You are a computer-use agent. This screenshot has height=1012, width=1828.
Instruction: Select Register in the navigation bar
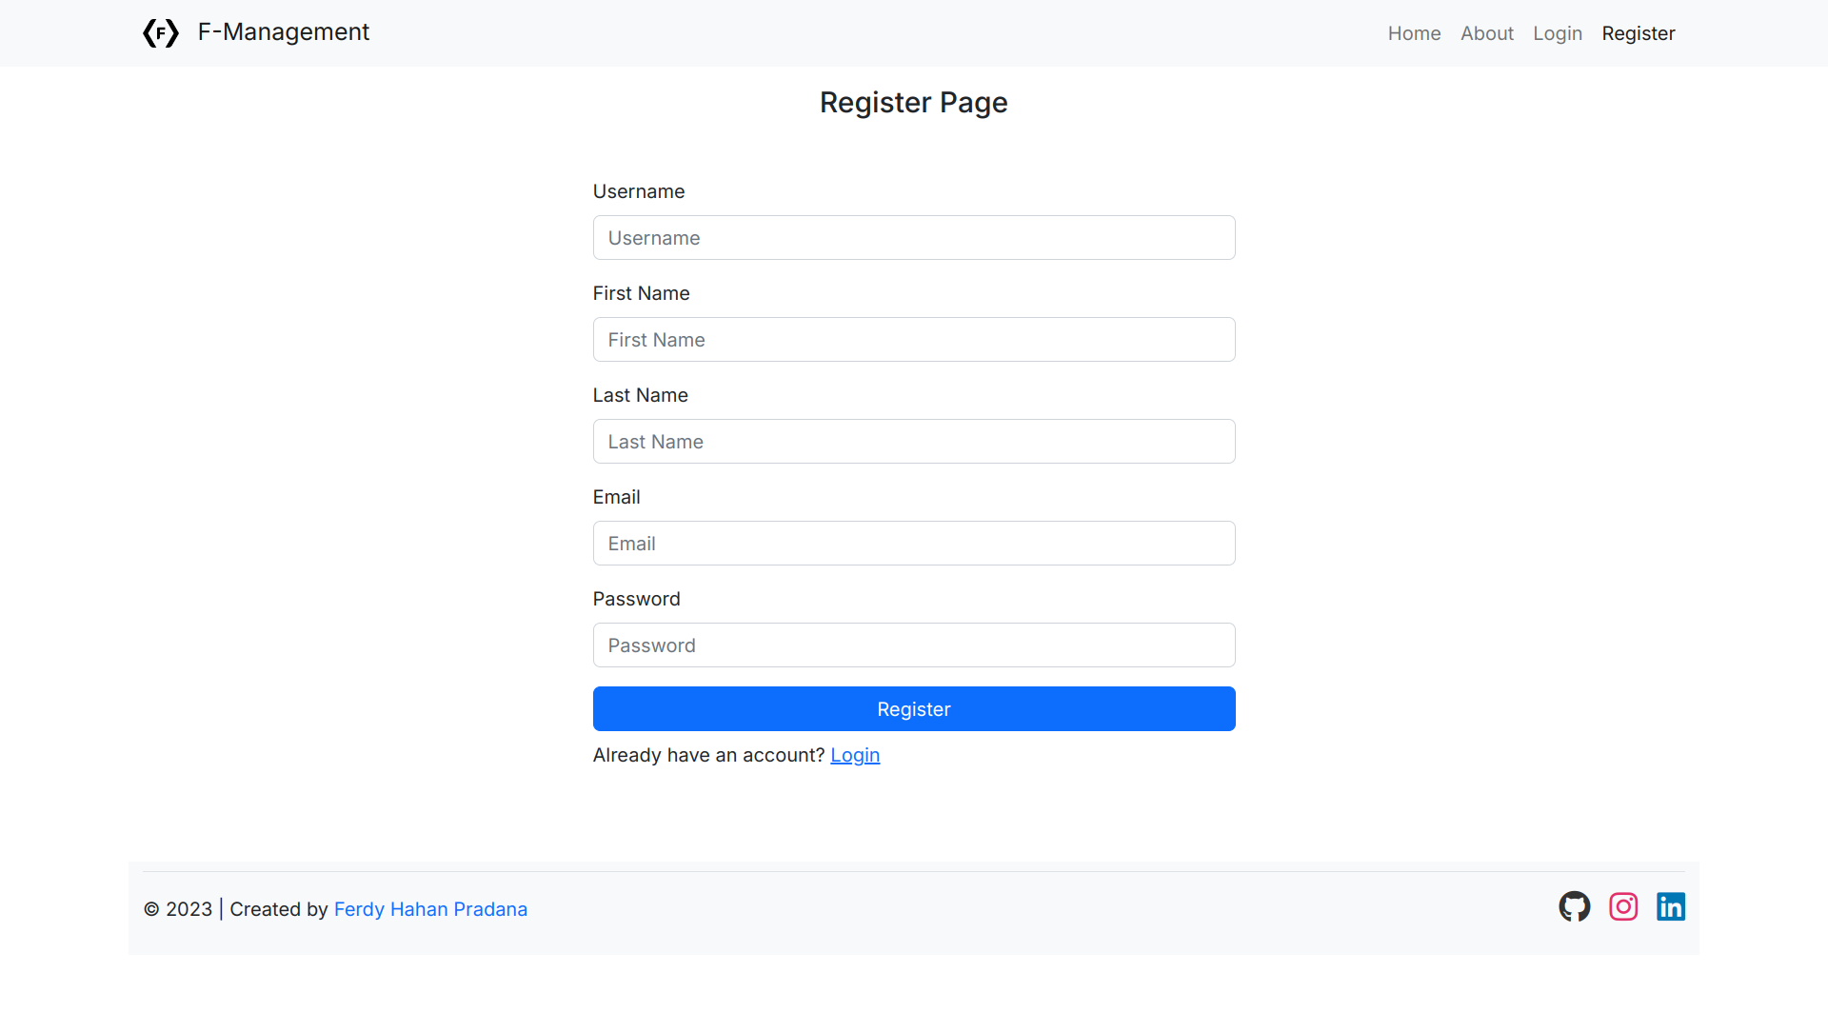(1638, 33)
